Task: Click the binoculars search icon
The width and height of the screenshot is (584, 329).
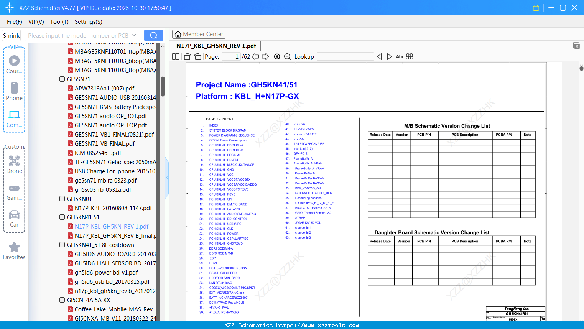Action: click(x=410, y=57)
